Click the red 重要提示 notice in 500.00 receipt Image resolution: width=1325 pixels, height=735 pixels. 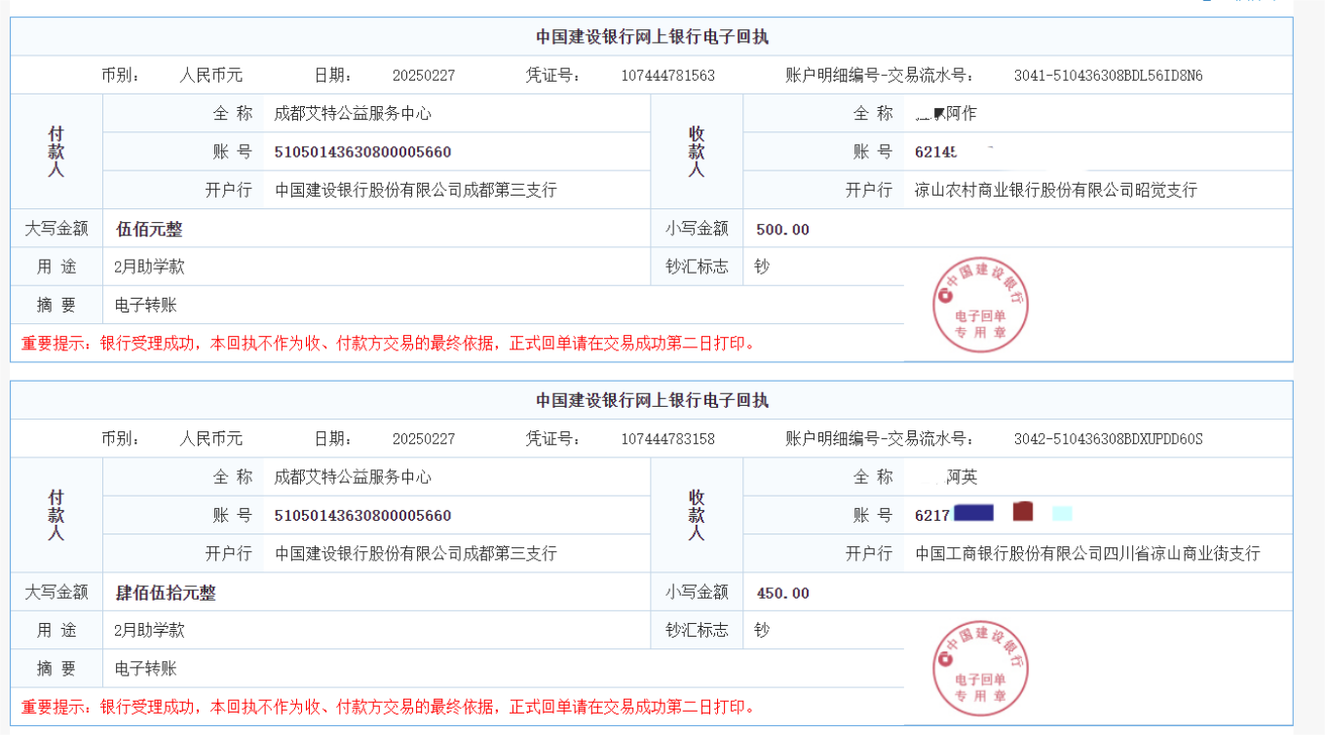pyautogui.click(x=389, y=343)
